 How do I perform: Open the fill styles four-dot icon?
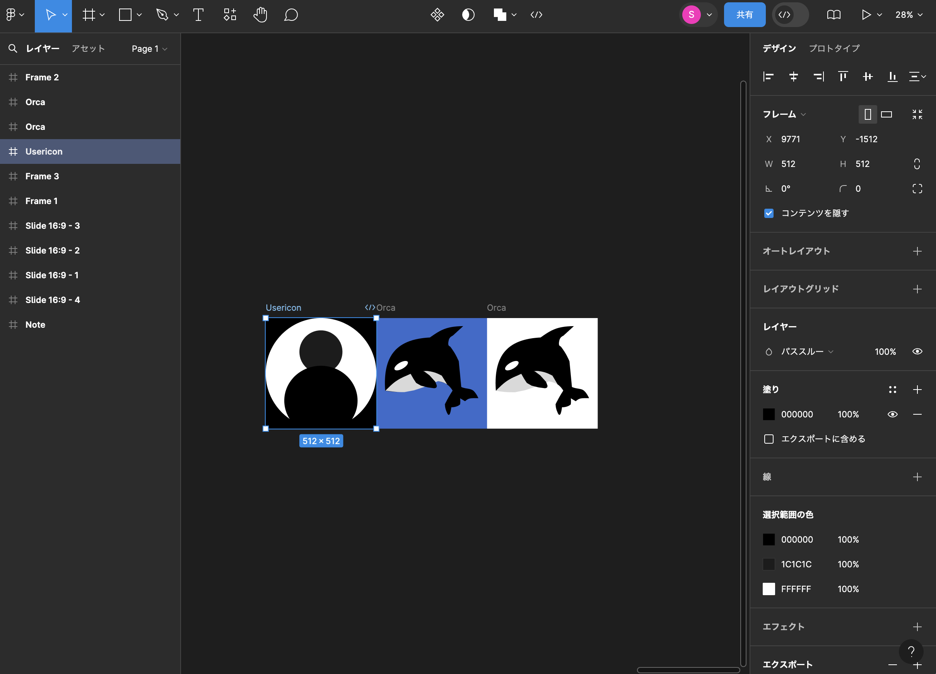click(x=892, y=390)
